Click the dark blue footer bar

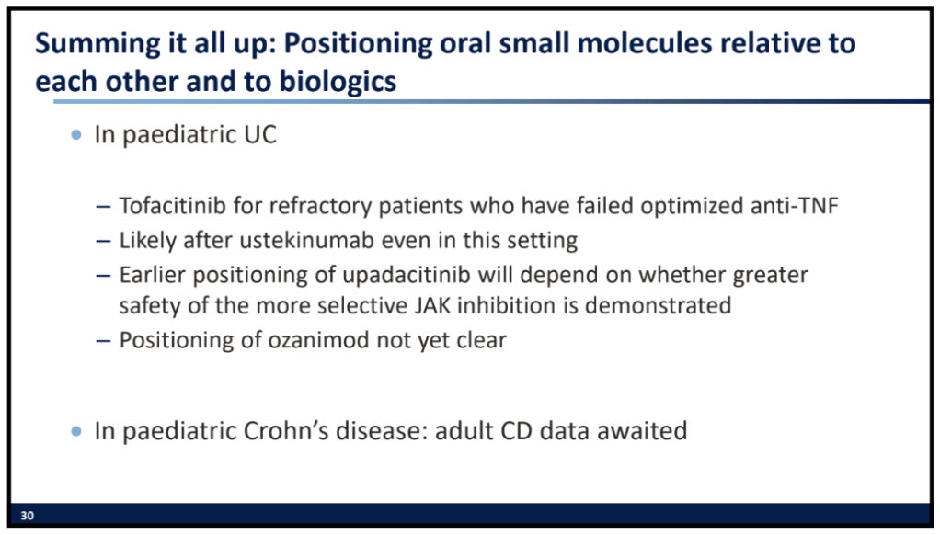[478, 516]
